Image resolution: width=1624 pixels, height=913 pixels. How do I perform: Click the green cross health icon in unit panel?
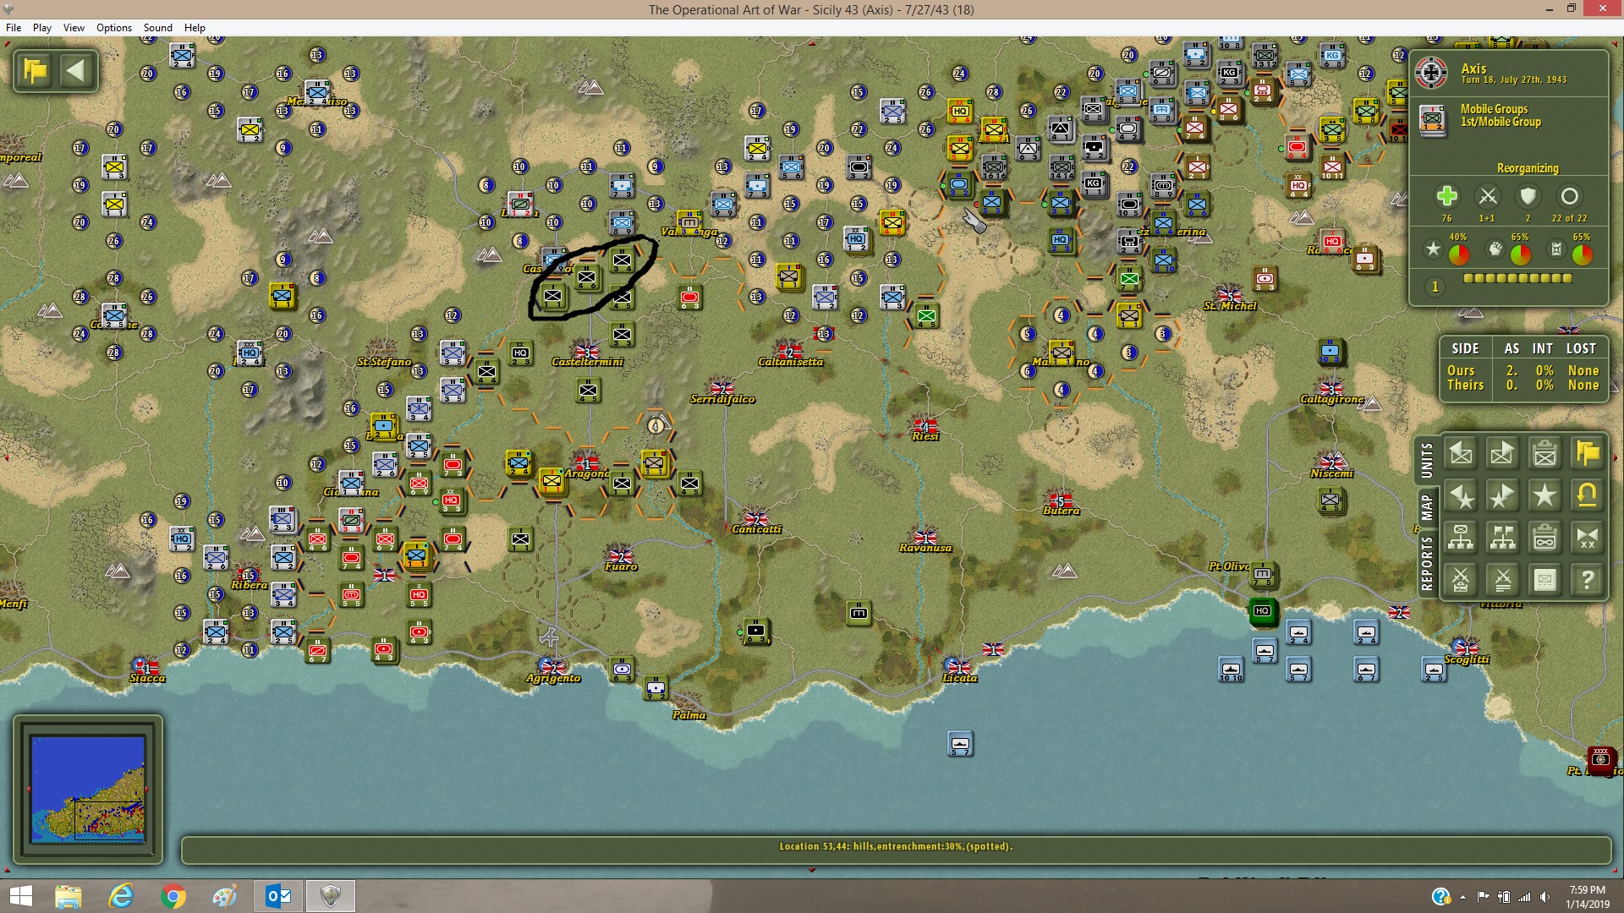click(1446, 197)
